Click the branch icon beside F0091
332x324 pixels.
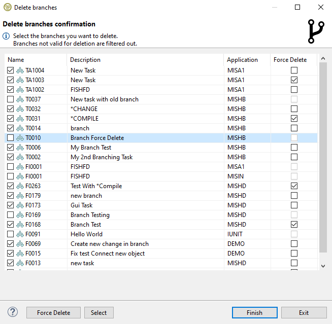[20, 234]
